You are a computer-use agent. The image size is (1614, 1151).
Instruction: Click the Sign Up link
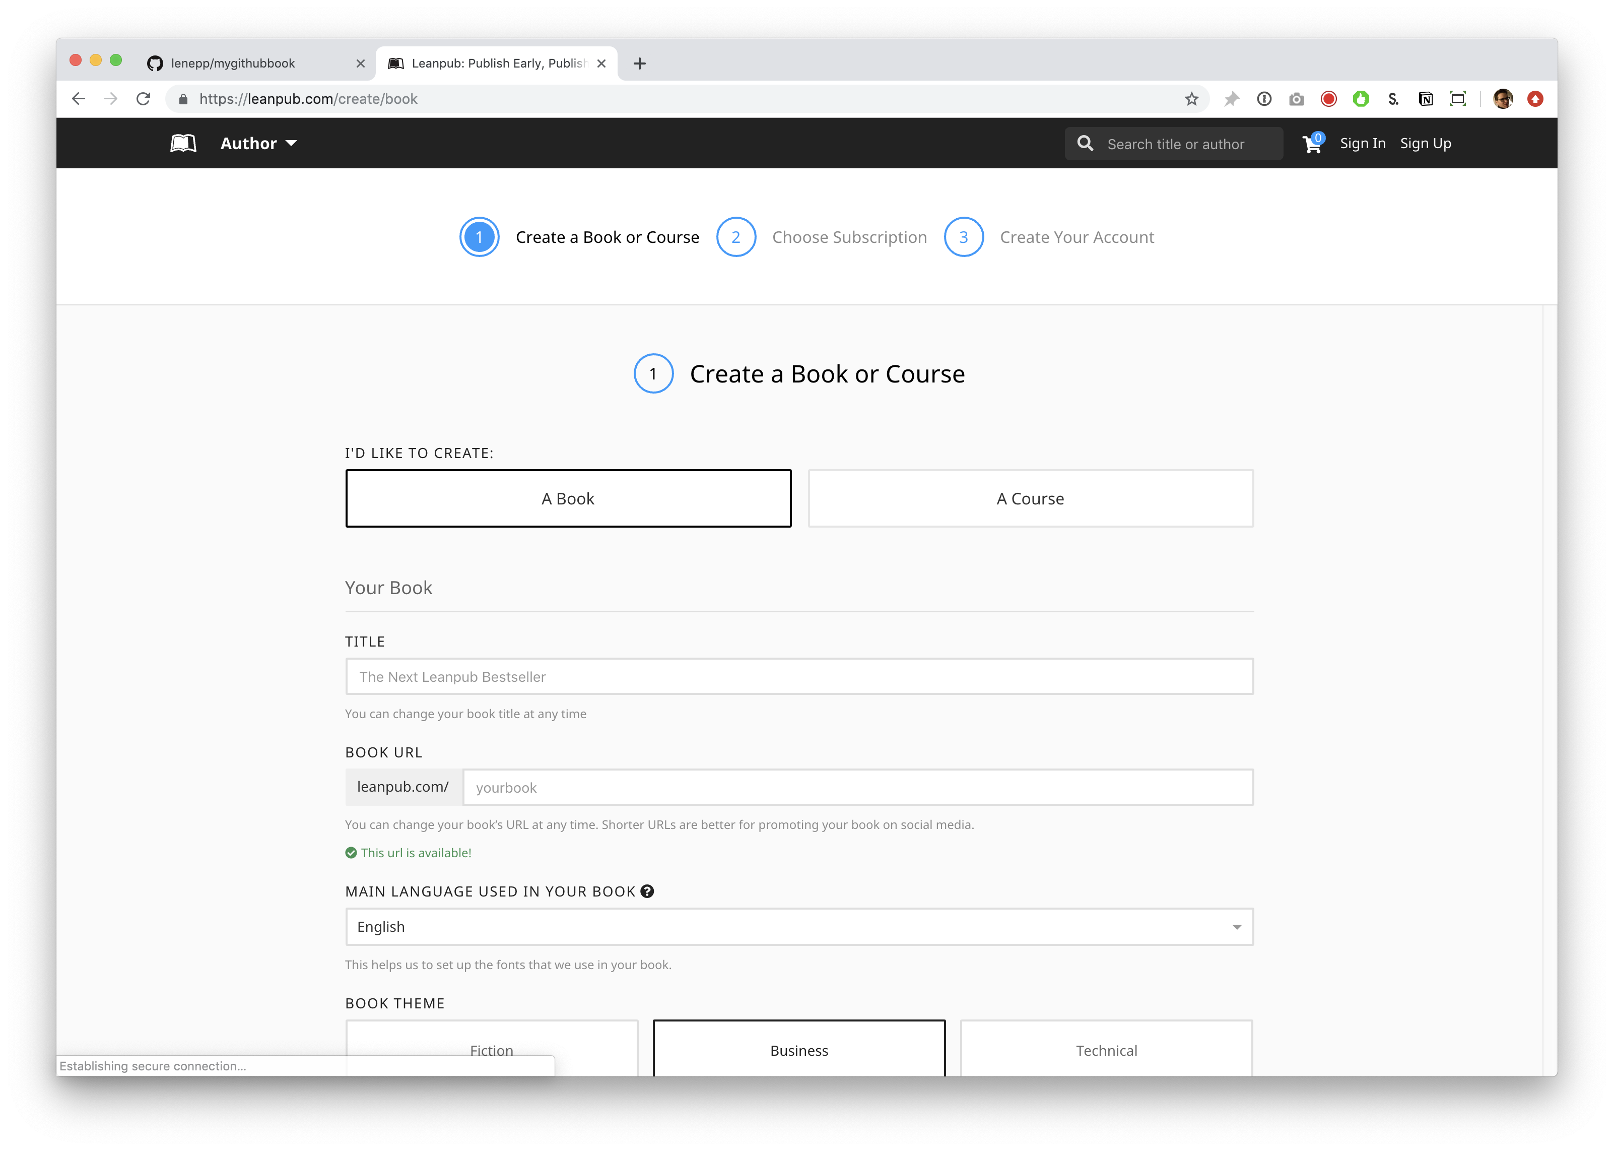(1426, 144)
